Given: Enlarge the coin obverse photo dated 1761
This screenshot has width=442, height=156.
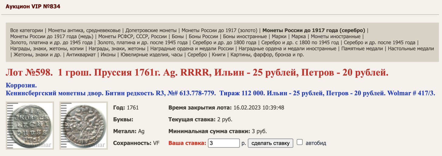Looking at the screenshot, I should point(30,125).
